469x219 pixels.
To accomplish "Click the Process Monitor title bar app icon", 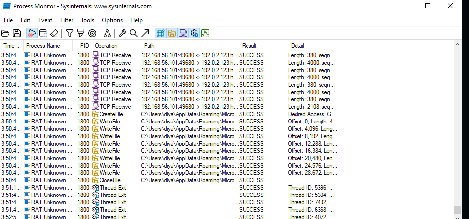I will click(7, 6).
